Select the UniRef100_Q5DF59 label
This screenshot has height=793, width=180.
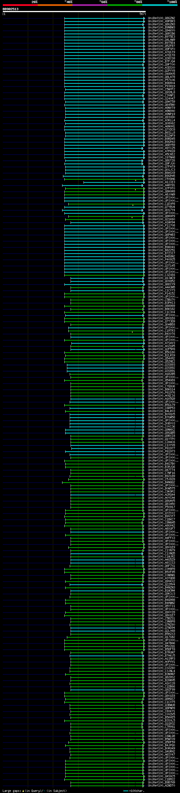161,742
